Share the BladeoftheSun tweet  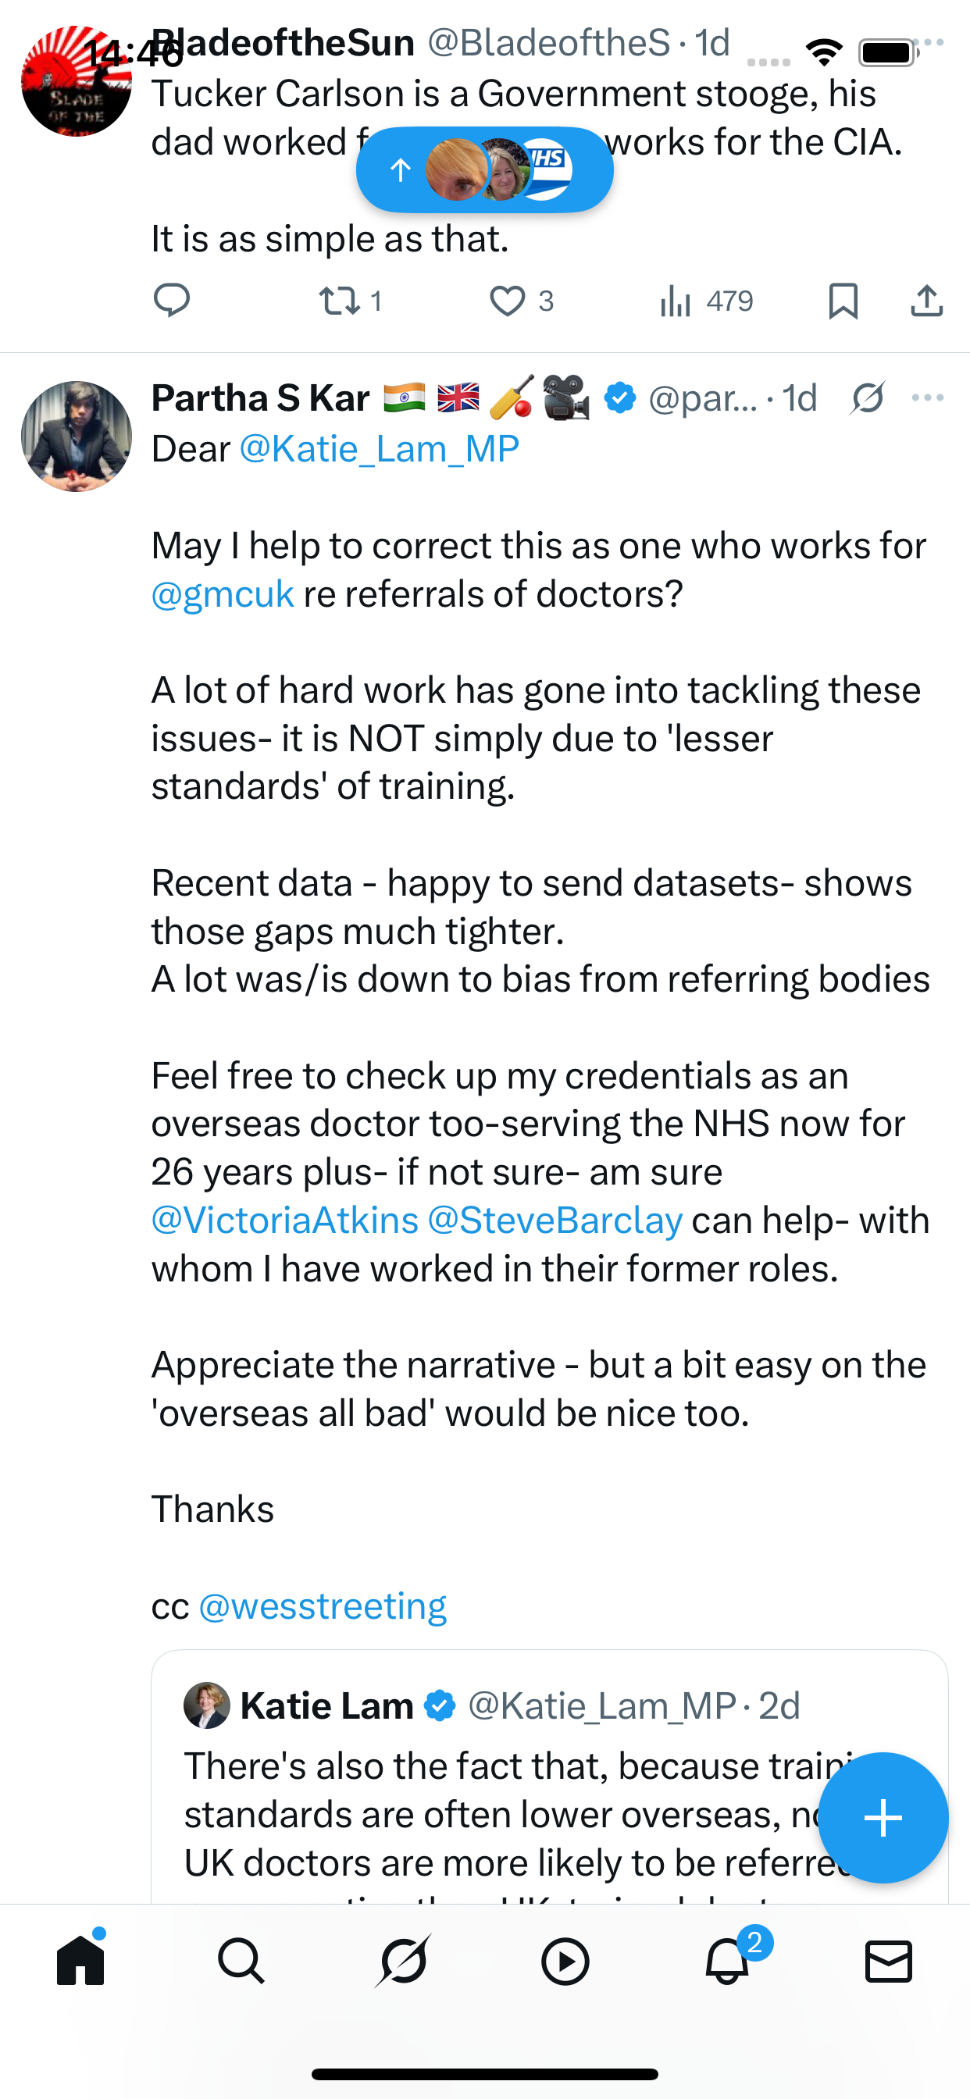(926, 301)
